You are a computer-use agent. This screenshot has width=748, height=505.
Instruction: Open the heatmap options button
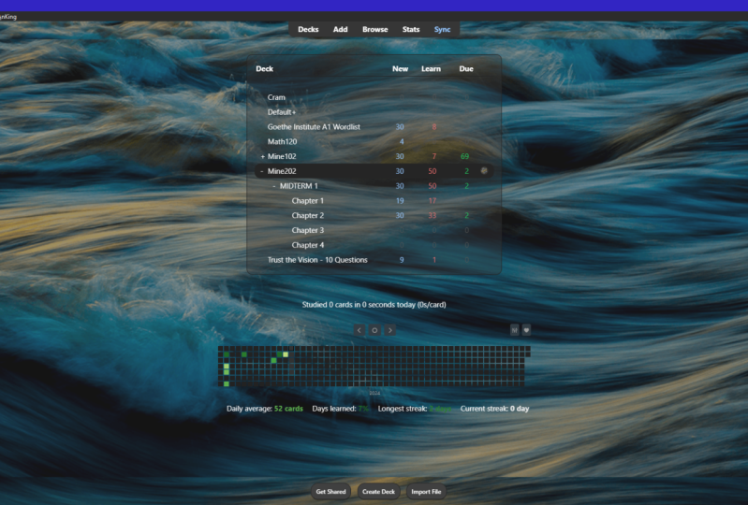pyautogui.click(x=514, y=329)
